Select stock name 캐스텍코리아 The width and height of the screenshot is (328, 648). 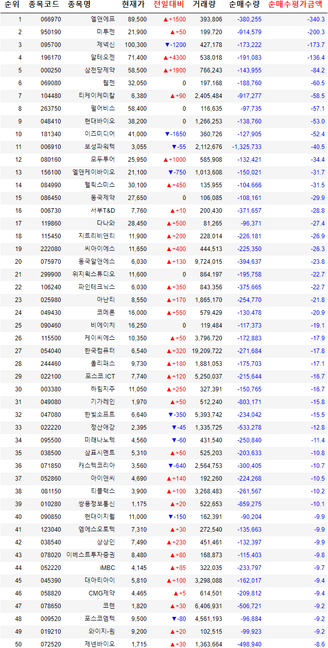(x=96, y=466)
